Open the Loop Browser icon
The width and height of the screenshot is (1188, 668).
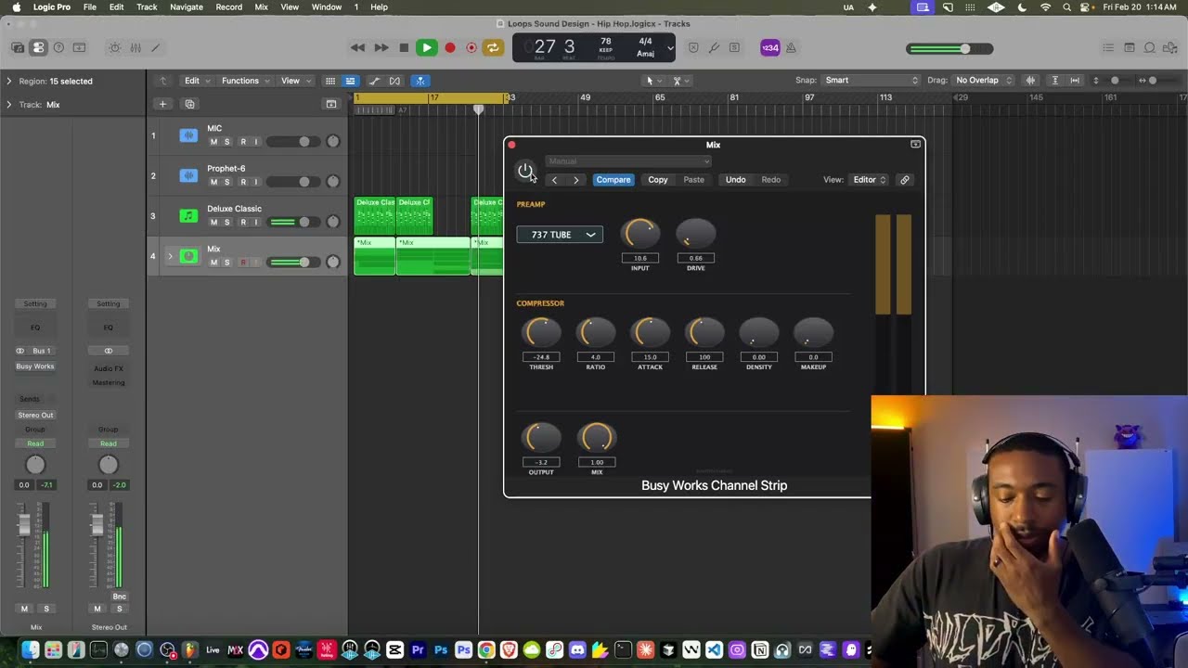(x=1149, y=47)
